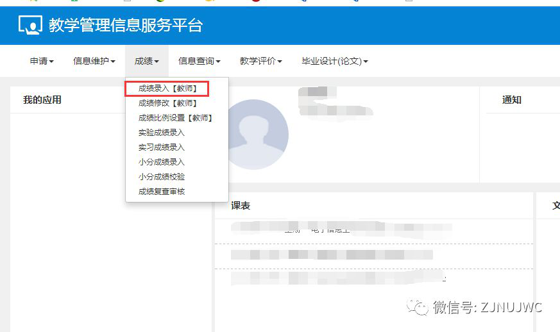Viewport: 560px width, 332px height.
Task: Choose 成绩修改【教师】 menu entry
Action: tap(167, 103)
